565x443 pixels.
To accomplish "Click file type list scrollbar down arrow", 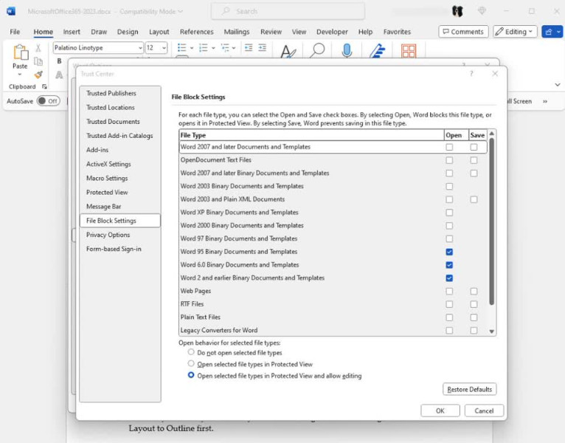I will [491, 332].
